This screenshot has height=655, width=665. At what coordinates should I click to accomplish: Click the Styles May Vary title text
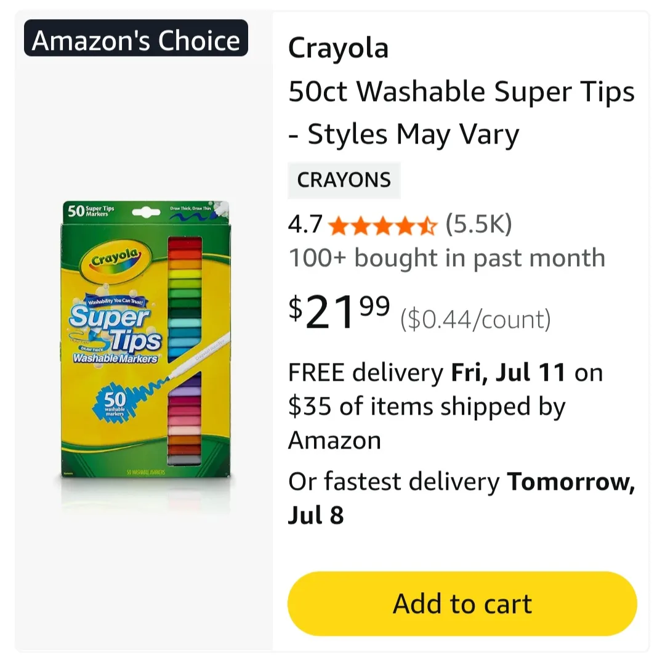point(404,134)
